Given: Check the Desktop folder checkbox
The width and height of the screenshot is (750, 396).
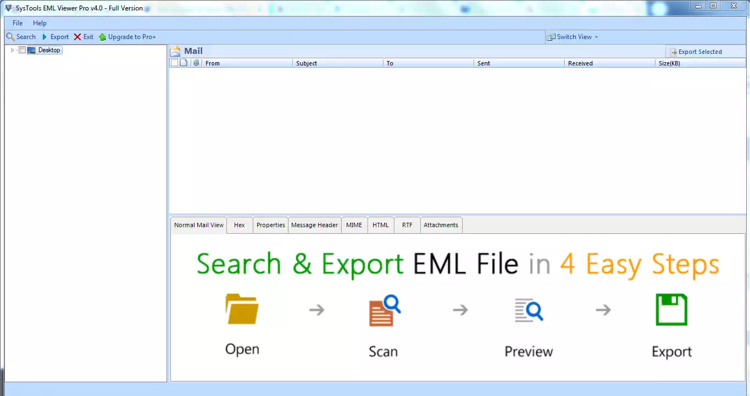Looking at the screenshot, I should click(22, 50).
